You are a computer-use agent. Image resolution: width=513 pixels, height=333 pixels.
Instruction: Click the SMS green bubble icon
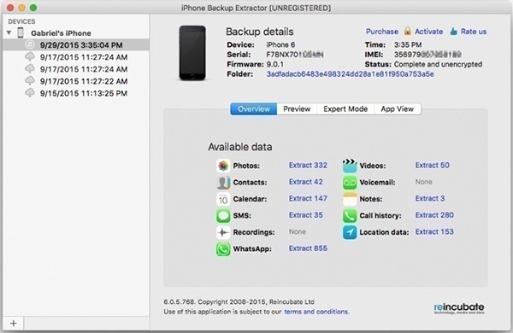[223, 216]
